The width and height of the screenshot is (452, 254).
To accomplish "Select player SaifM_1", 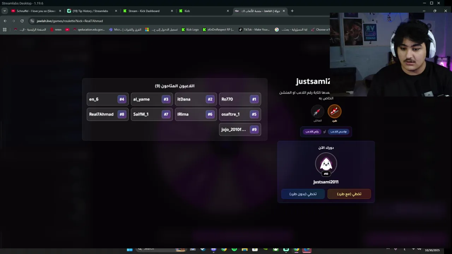I will [152, 114].
